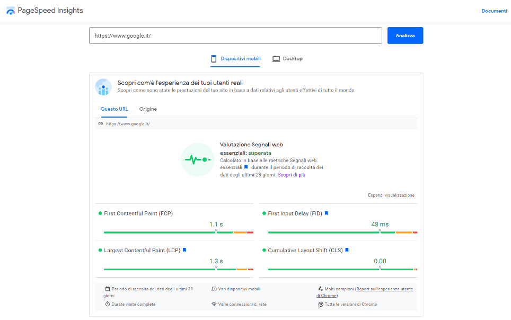Click the 'Varie connessioni di rete' text
This screenshot has height=320, width=511.
[242, 304]
